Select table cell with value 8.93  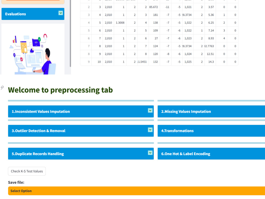[x=210, y=38]
